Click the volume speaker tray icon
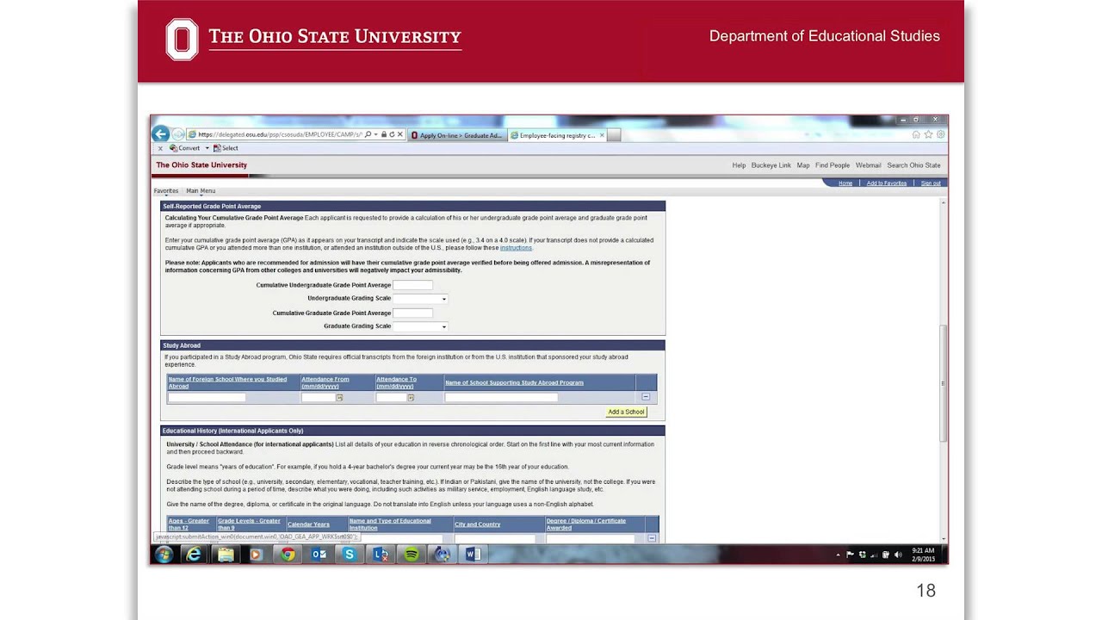 (898, 555)
